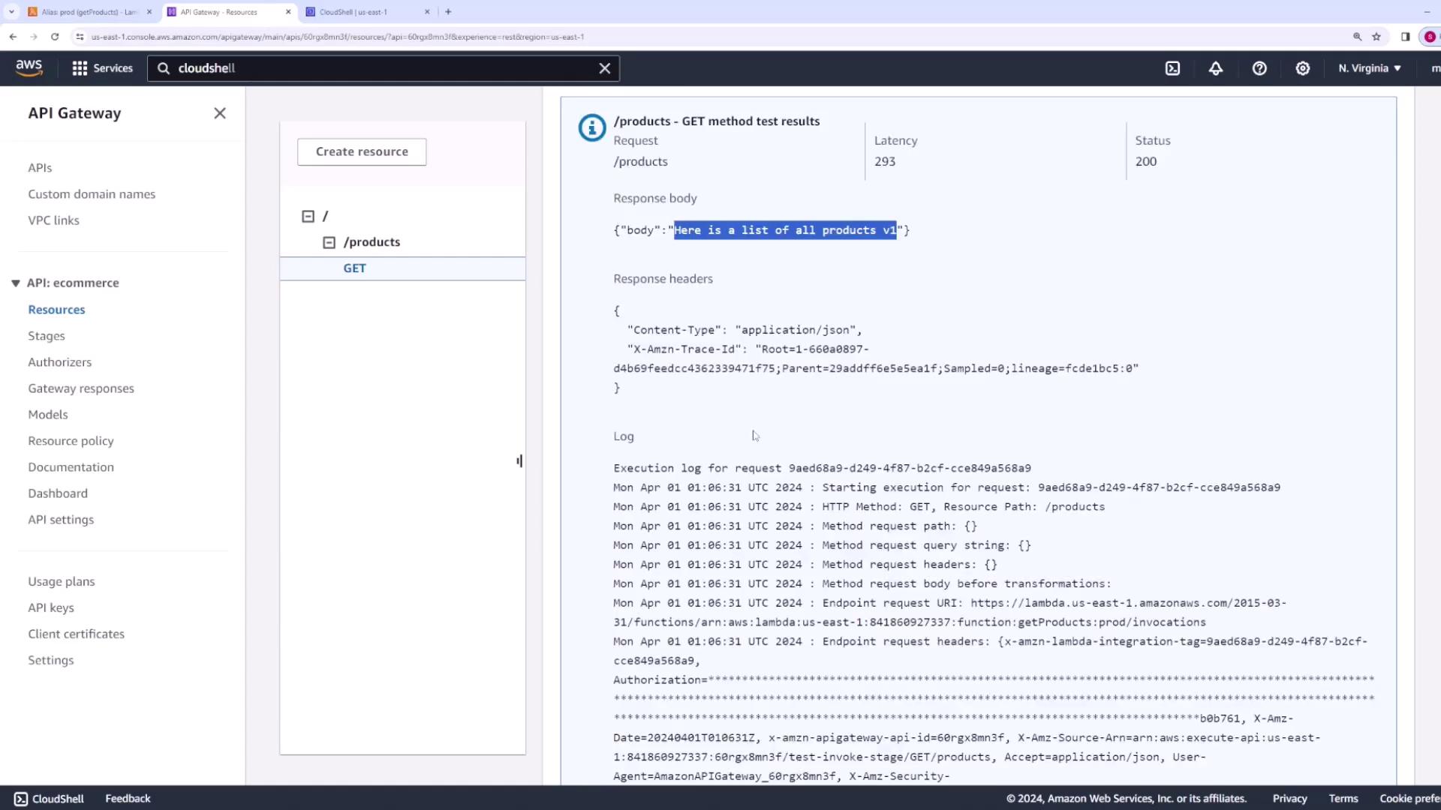Close the API Gateway Resources tab
The height and width of the screenshot is (810, 1441).
[x=288, y=11]
